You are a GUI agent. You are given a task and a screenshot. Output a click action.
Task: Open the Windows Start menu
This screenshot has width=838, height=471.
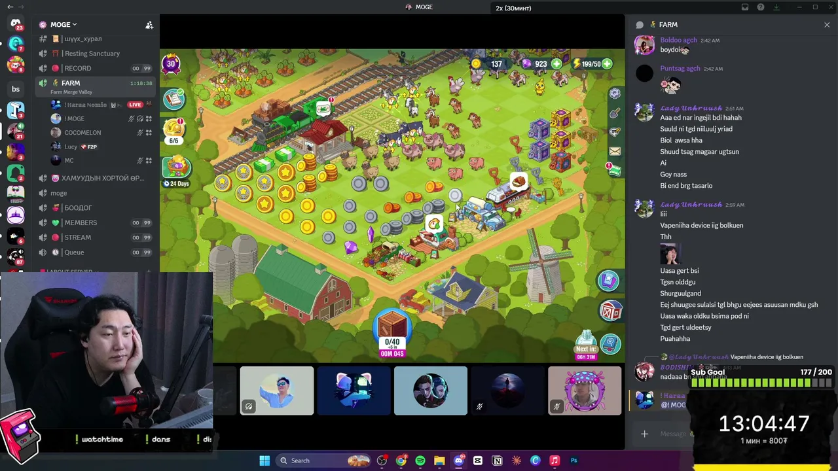pos(264,461)
